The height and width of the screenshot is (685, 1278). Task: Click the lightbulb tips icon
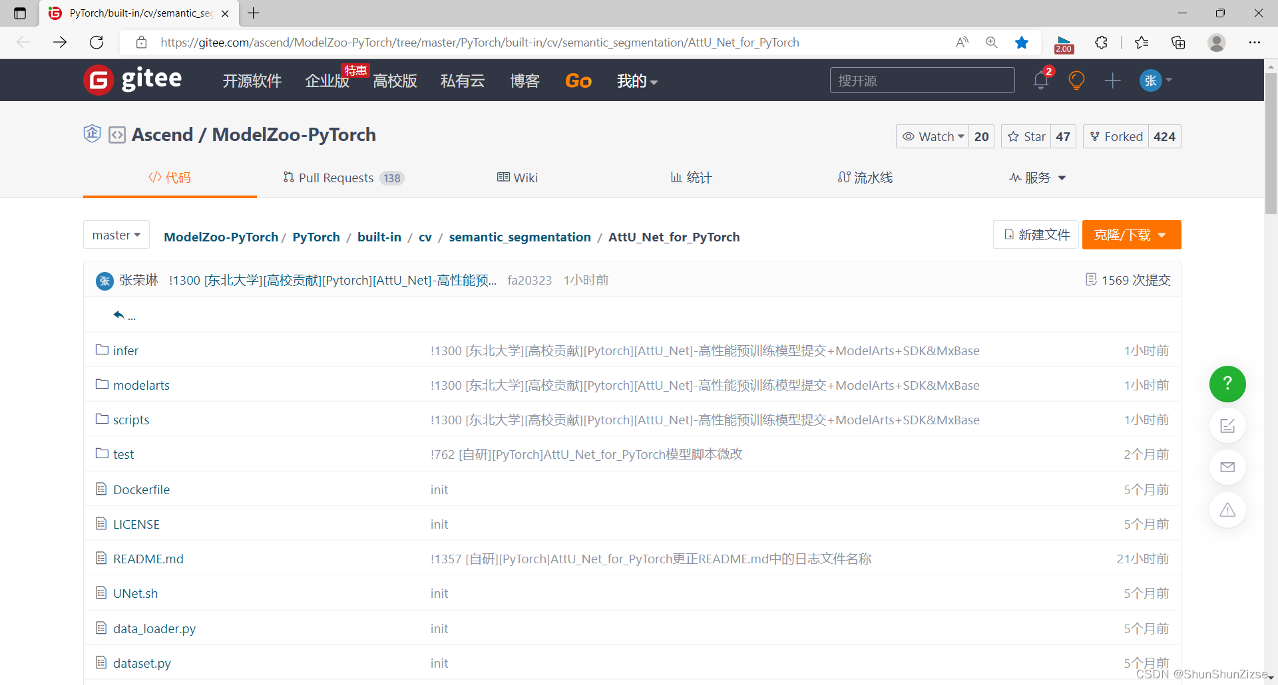click(x=1076, y=80)
